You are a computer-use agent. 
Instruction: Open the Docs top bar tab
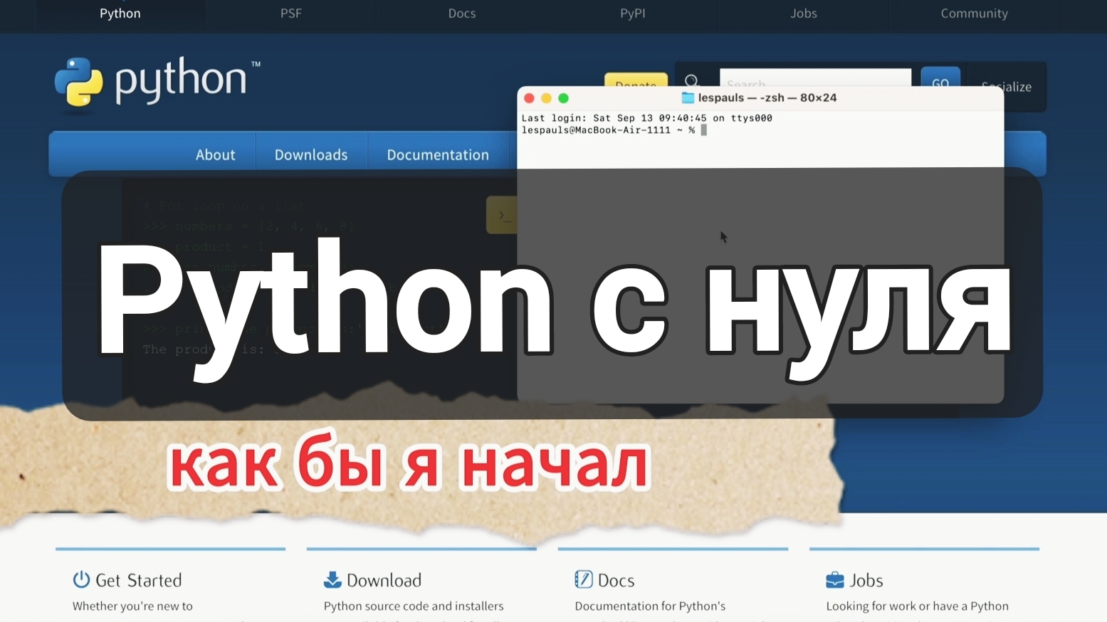462,14
